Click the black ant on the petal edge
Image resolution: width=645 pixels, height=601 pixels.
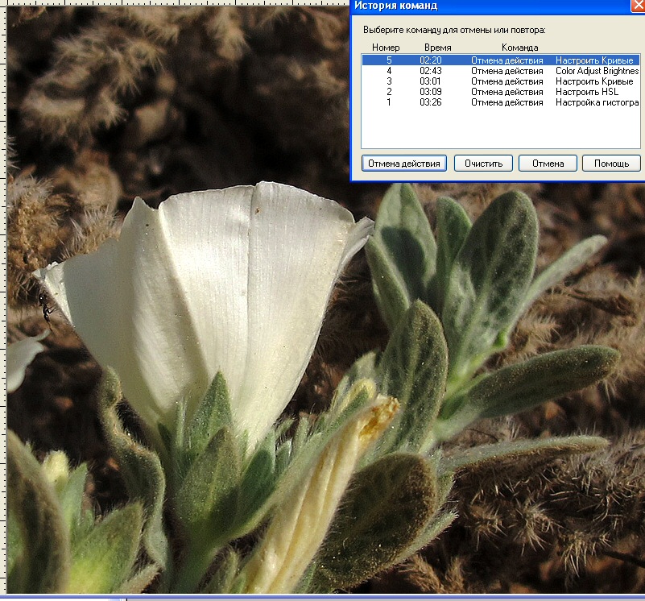click(45, 306)
